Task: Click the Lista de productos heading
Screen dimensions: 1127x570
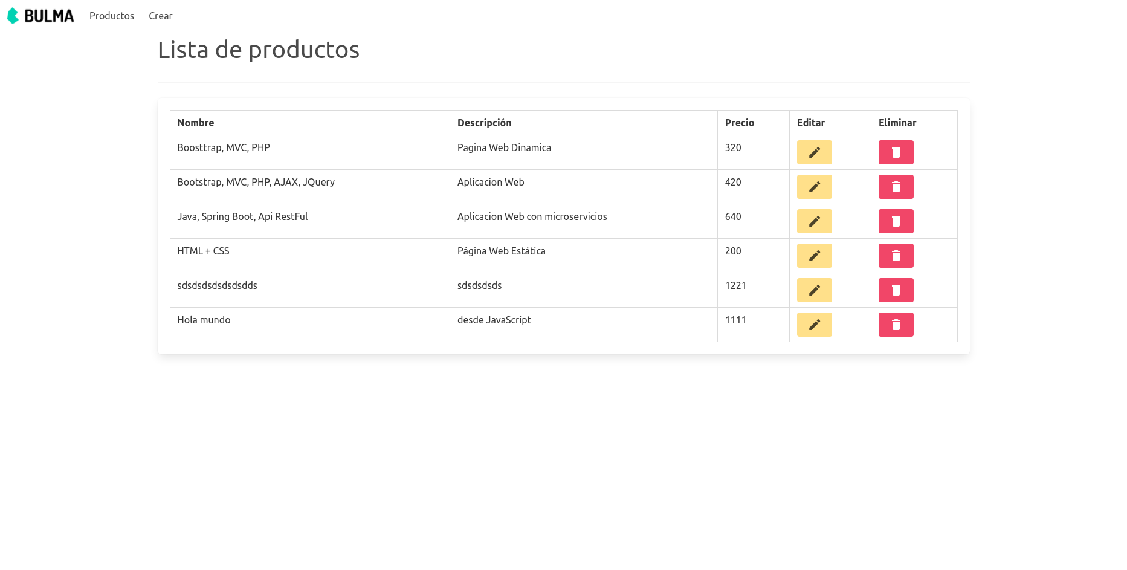Action: [259, 50]
